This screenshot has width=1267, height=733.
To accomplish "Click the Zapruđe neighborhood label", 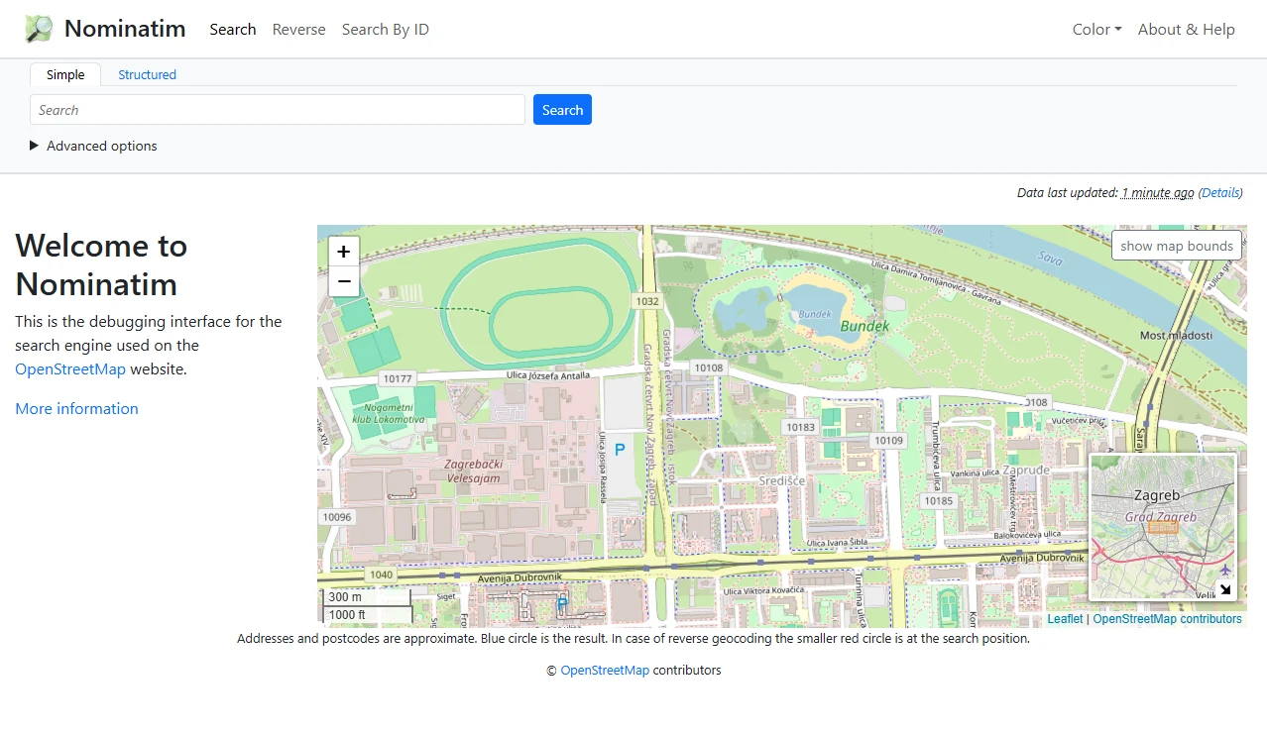I will pyautogui.click(x=1026, y=471).
